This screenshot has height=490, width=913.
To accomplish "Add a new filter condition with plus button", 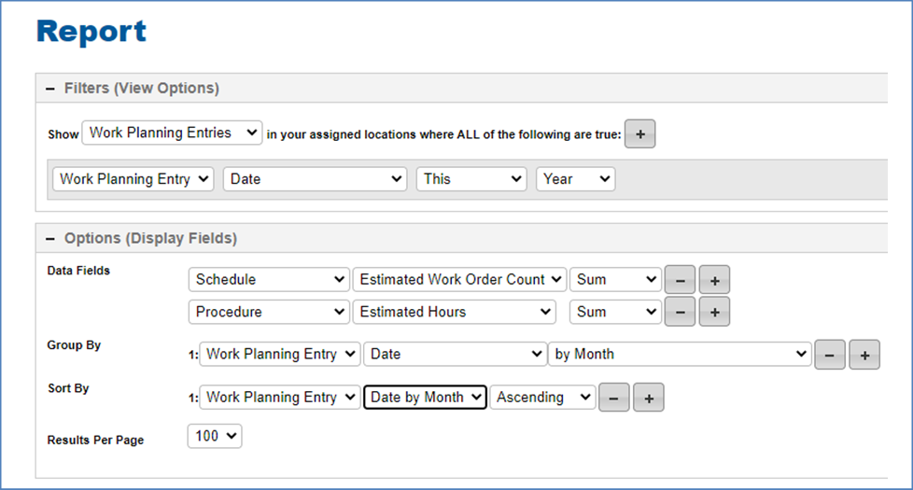I will pyautogui.click(x=639, y=133).
